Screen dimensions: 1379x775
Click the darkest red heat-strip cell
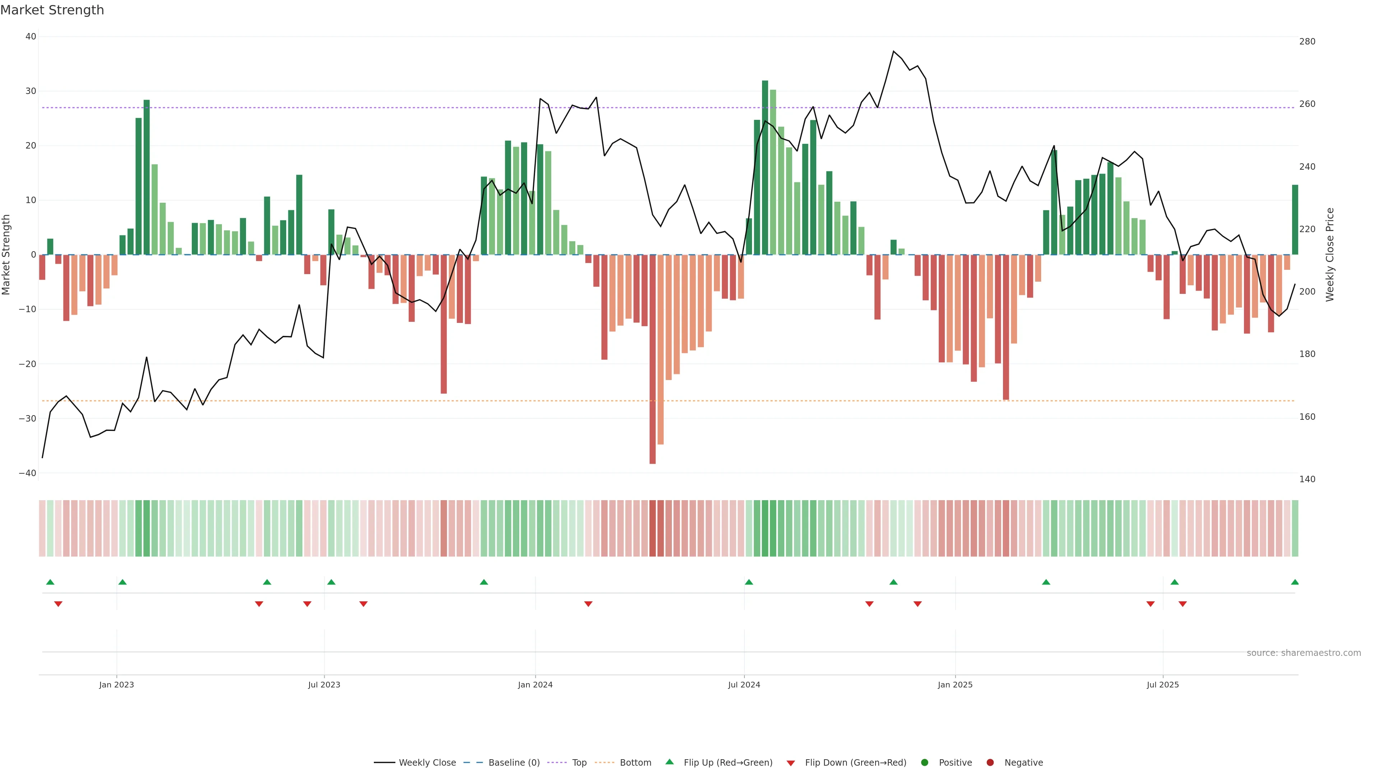point(652,528)
